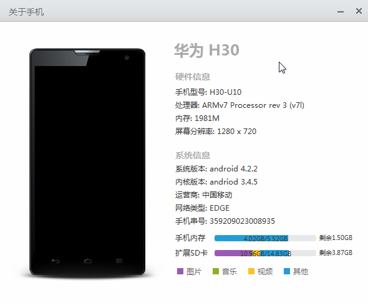Click the front camera on phone image
Image resolution: width=368 pixels, height=303 pixels.
(127, 57)
